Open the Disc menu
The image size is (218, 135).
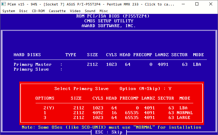23,11
